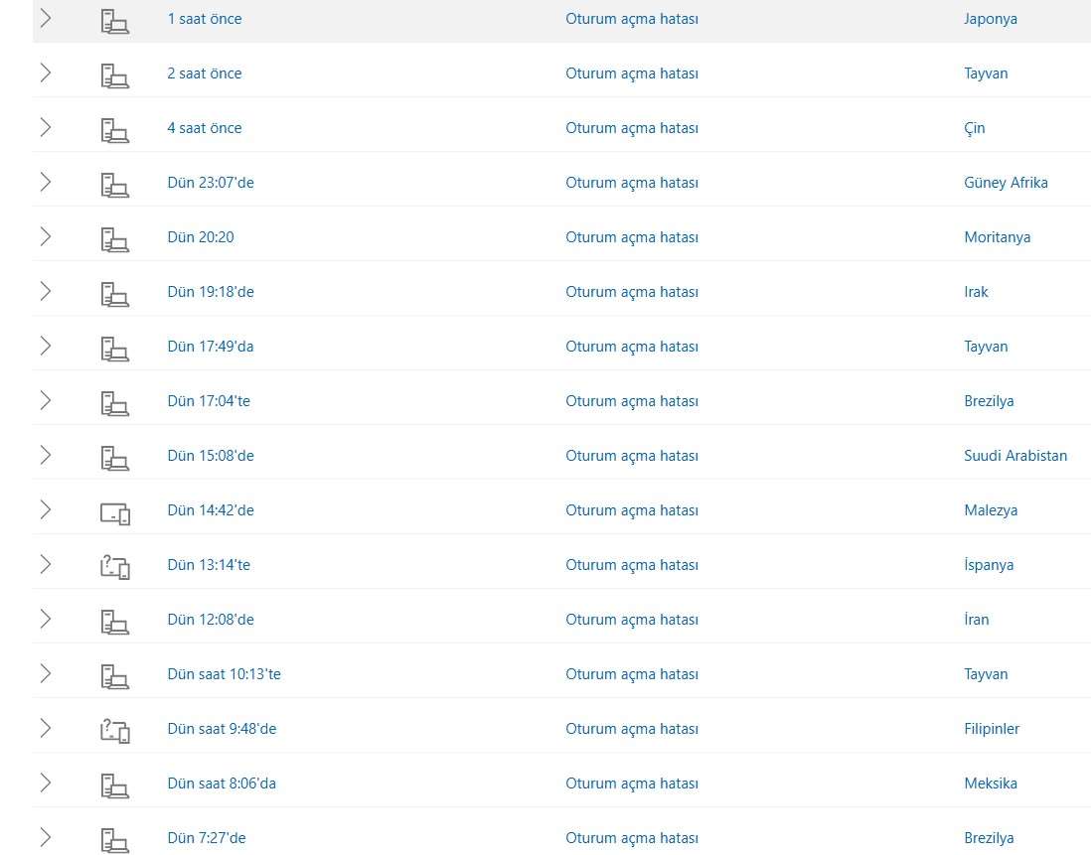Click PC device icon in Meksika row
This screenshot has width=1091, height=855.
115,786
